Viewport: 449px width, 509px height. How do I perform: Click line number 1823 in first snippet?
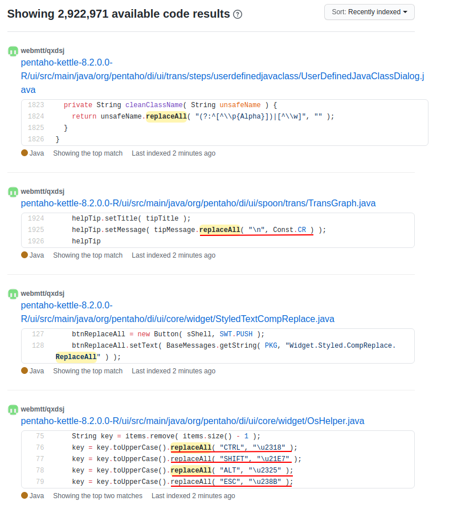point(36,105)
